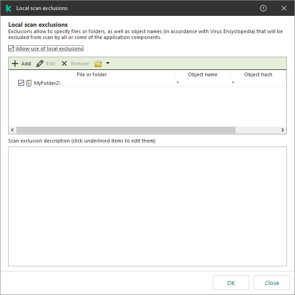295x295 pixels.
Task: Click the horizontal scrollbar left arrow
Action: [x=12, y=130]
